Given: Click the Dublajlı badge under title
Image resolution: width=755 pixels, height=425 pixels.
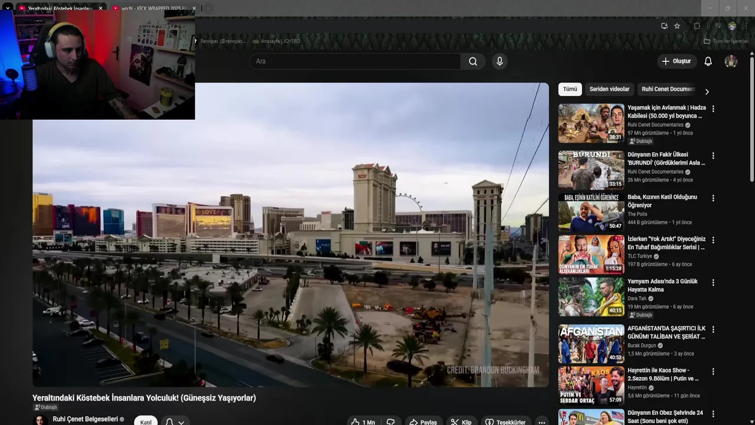Looking at the screenshot, I should click(45, 407).
